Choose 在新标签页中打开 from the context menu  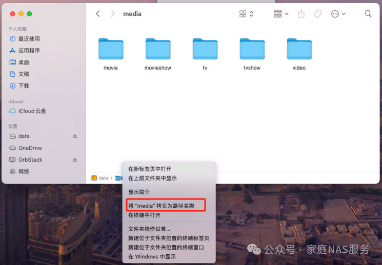[x=150, y=169]
